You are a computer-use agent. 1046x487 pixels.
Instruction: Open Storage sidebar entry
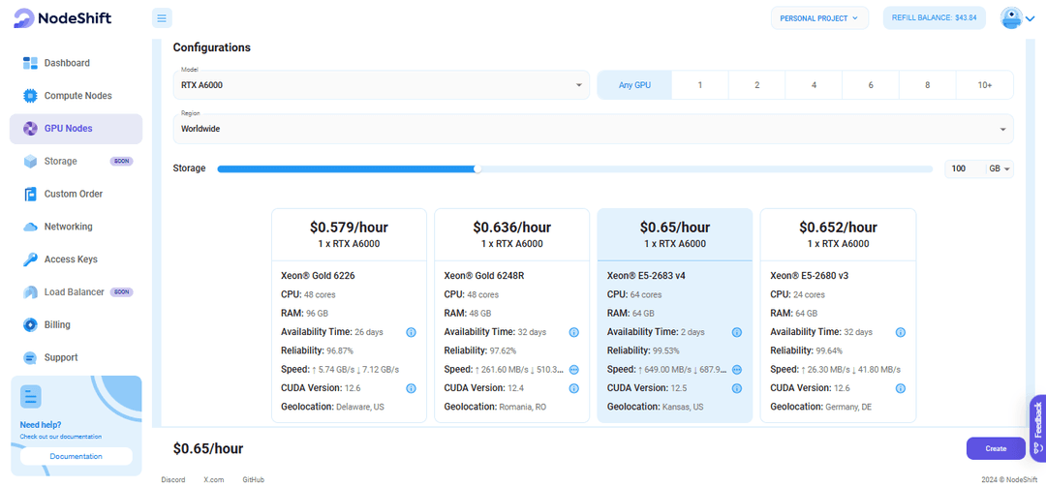coord(76,161)
